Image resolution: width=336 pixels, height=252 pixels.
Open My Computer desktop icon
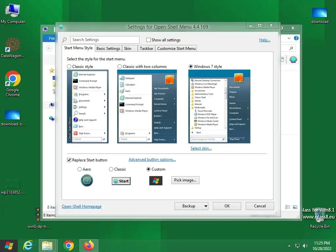[13, 14]
